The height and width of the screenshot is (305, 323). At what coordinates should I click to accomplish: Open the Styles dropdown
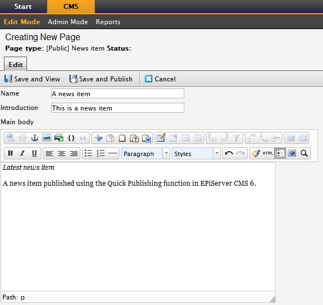coord(196,153)
